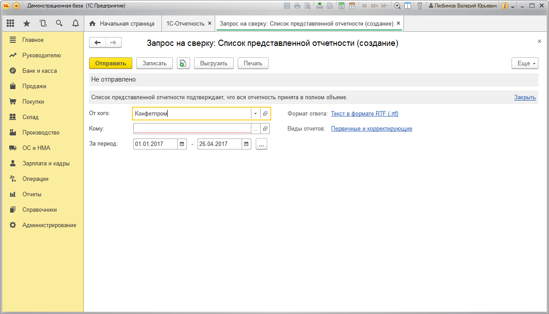Expand the От кого dropdown arrow
Viewport: 549px width, 314px height.
pyautogui.click(x=256, y=114)
